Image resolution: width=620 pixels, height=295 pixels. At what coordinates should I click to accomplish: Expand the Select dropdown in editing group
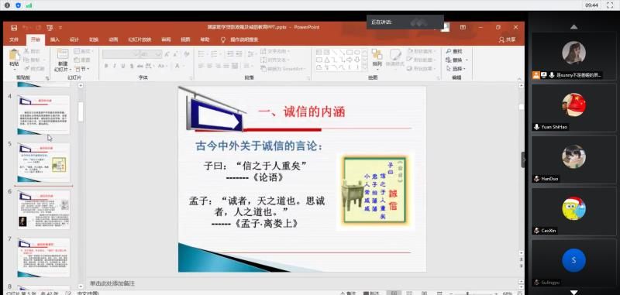[456, 69]
